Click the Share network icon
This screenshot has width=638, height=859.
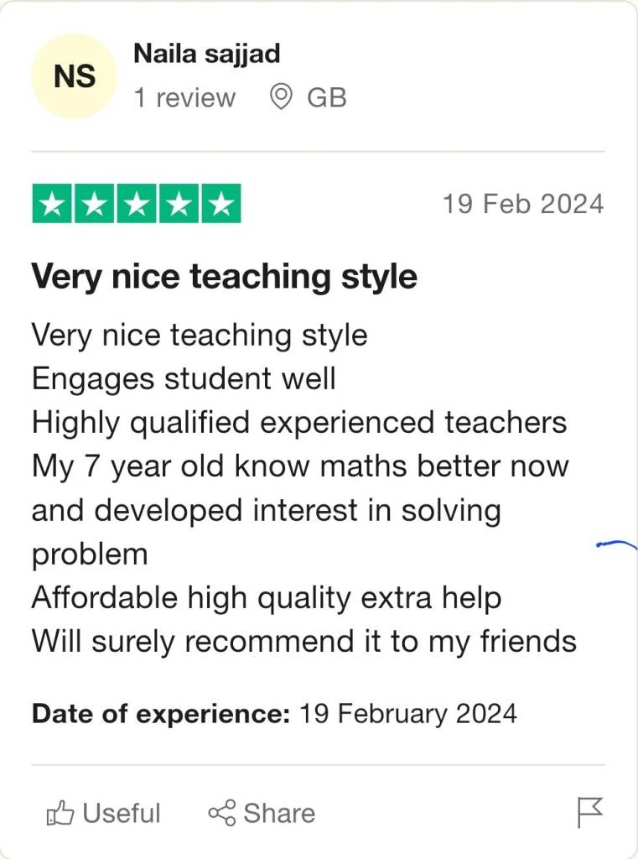point(222,812)
